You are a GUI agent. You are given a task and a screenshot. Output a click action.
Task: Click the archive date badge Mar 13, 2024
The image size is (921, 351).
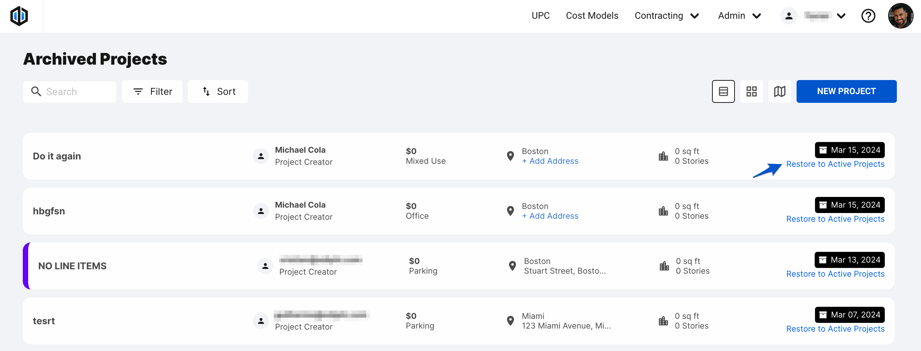point(850,260)
